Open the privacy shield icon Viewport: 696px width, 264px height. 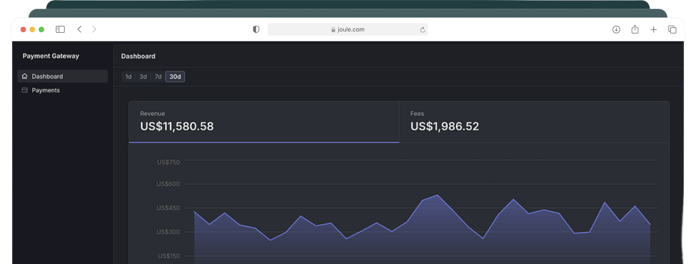point(256,30)
